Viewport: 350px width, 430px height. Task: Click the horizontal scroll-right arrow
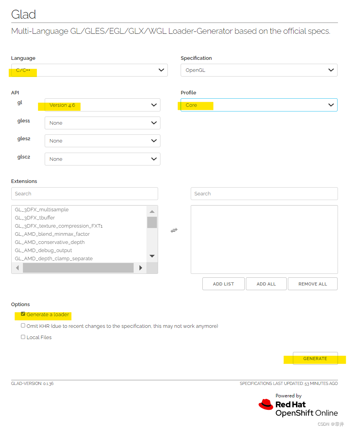(x=141, y=268)
